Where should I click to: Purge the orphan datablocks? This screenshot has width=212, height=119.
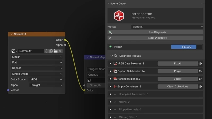point(178,71)
